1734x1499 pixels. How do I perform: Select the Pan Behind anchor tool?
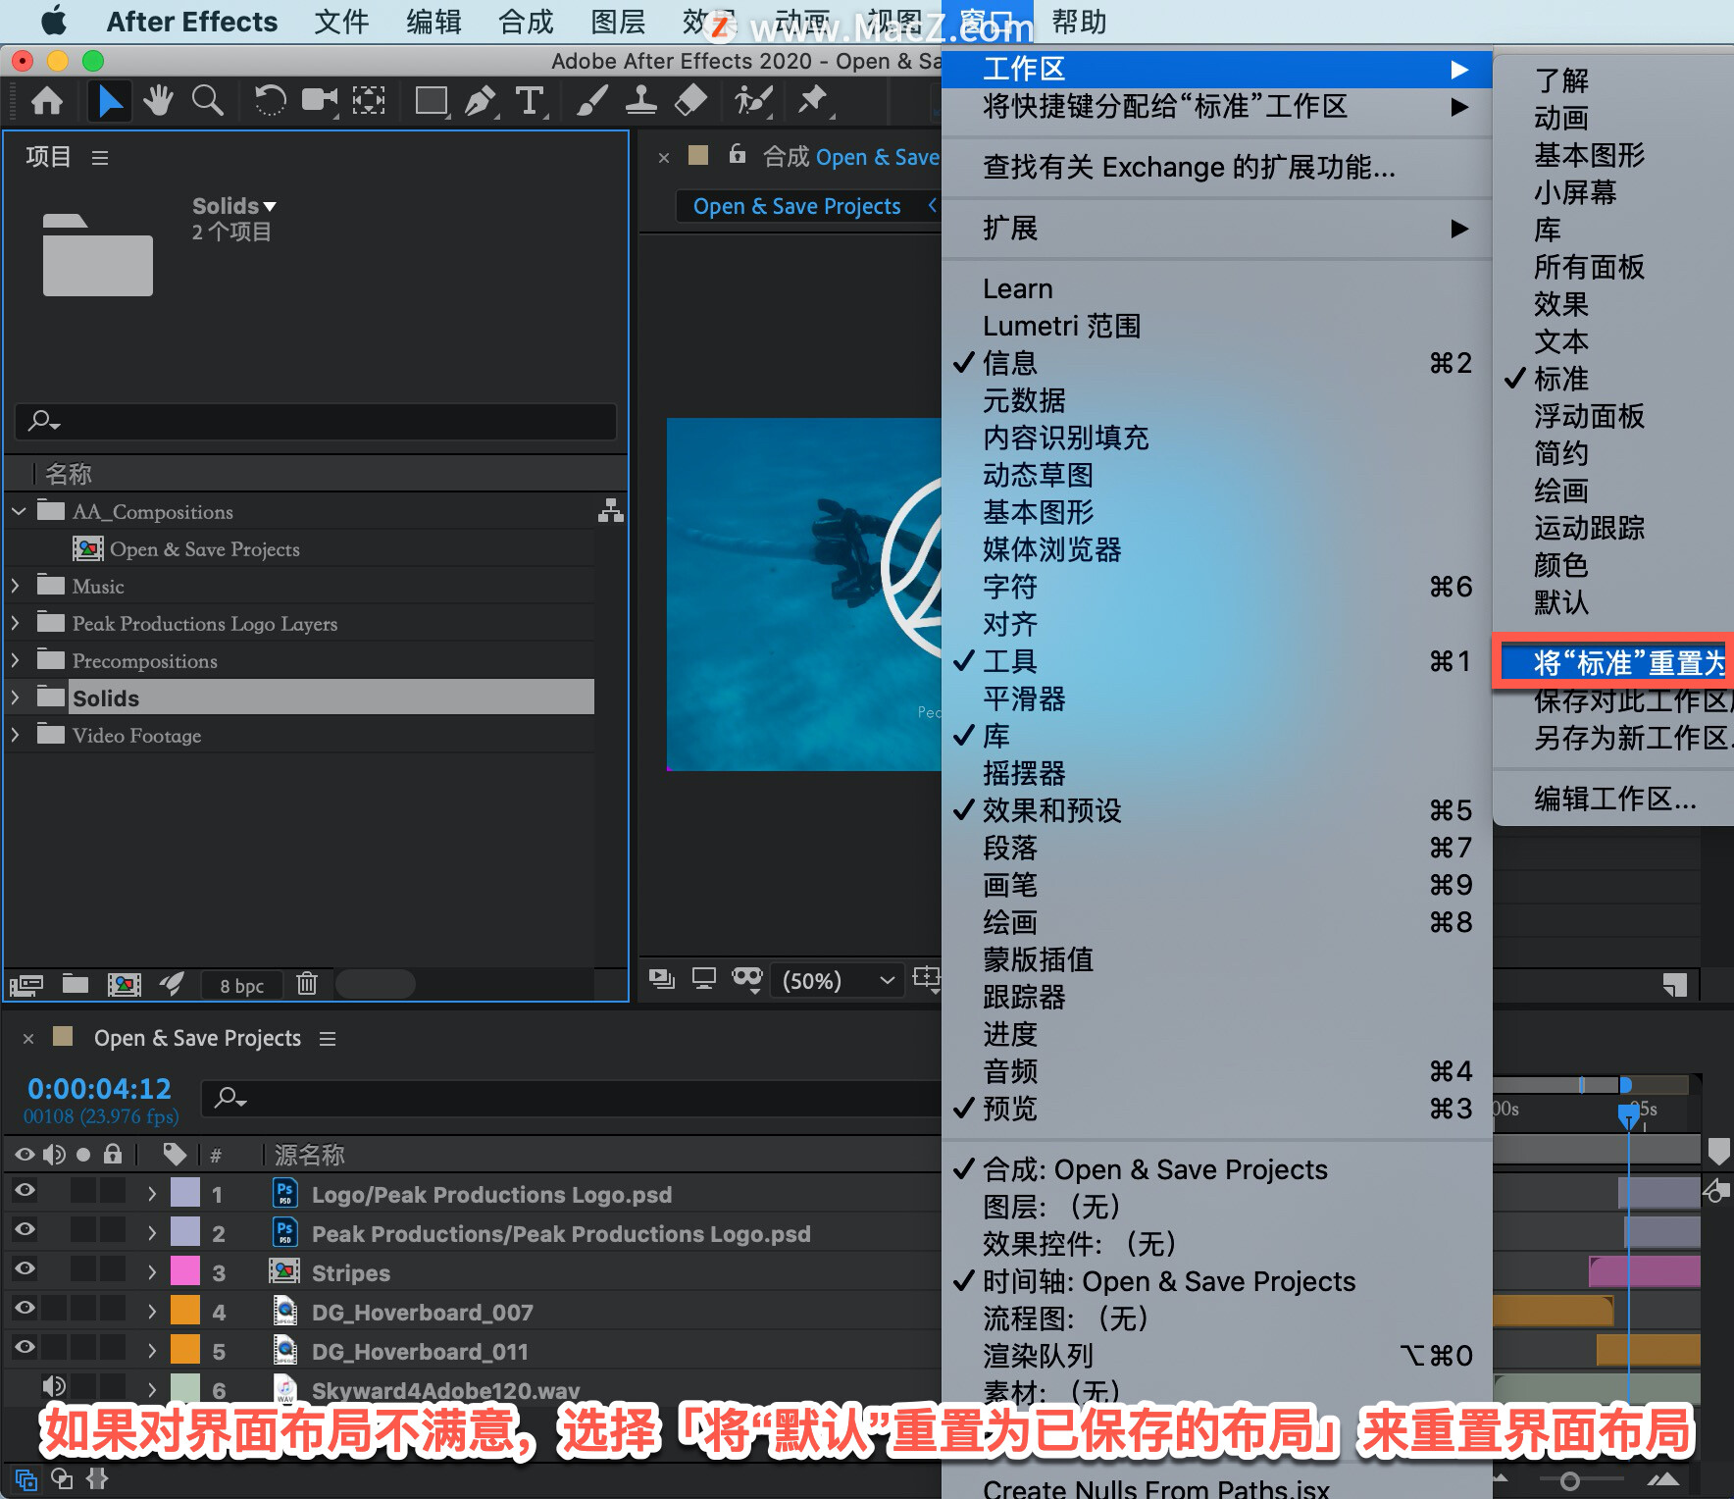point(369,100)
